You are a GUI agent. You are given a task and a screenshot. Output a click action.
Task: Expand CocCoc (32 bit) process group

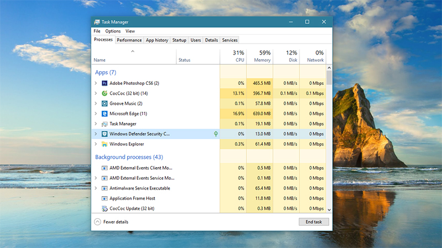96,93
